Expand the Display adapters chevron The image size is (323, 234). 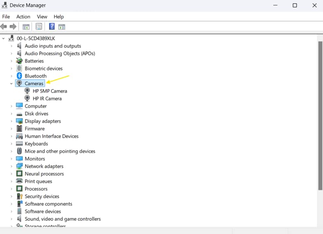point(12,121)
